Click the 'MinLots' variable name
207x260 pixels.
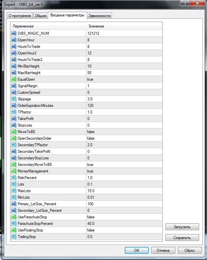(24, 197)
